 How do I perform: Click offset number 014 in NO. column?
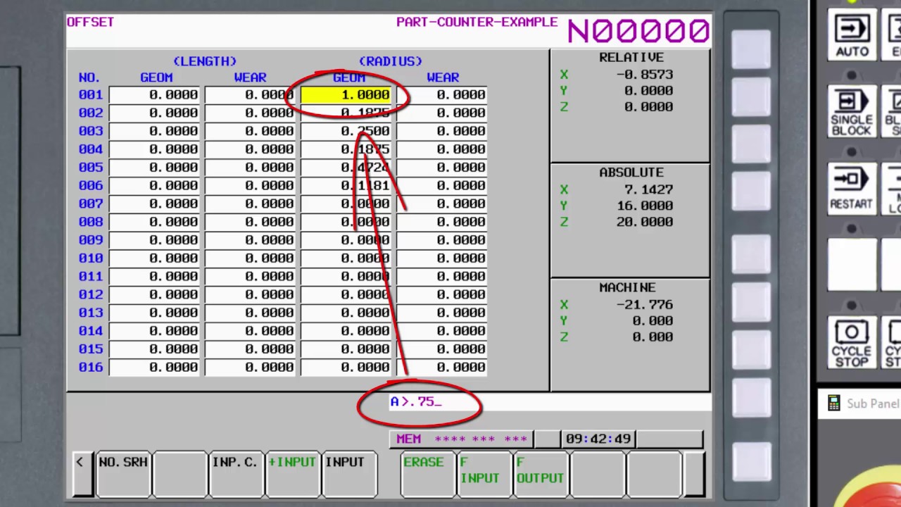click(91, 331)
